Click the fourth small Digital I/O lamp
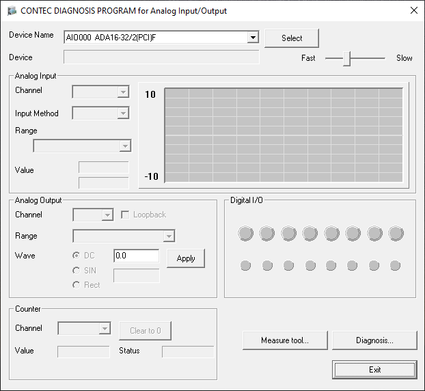 tap(310, 265)
